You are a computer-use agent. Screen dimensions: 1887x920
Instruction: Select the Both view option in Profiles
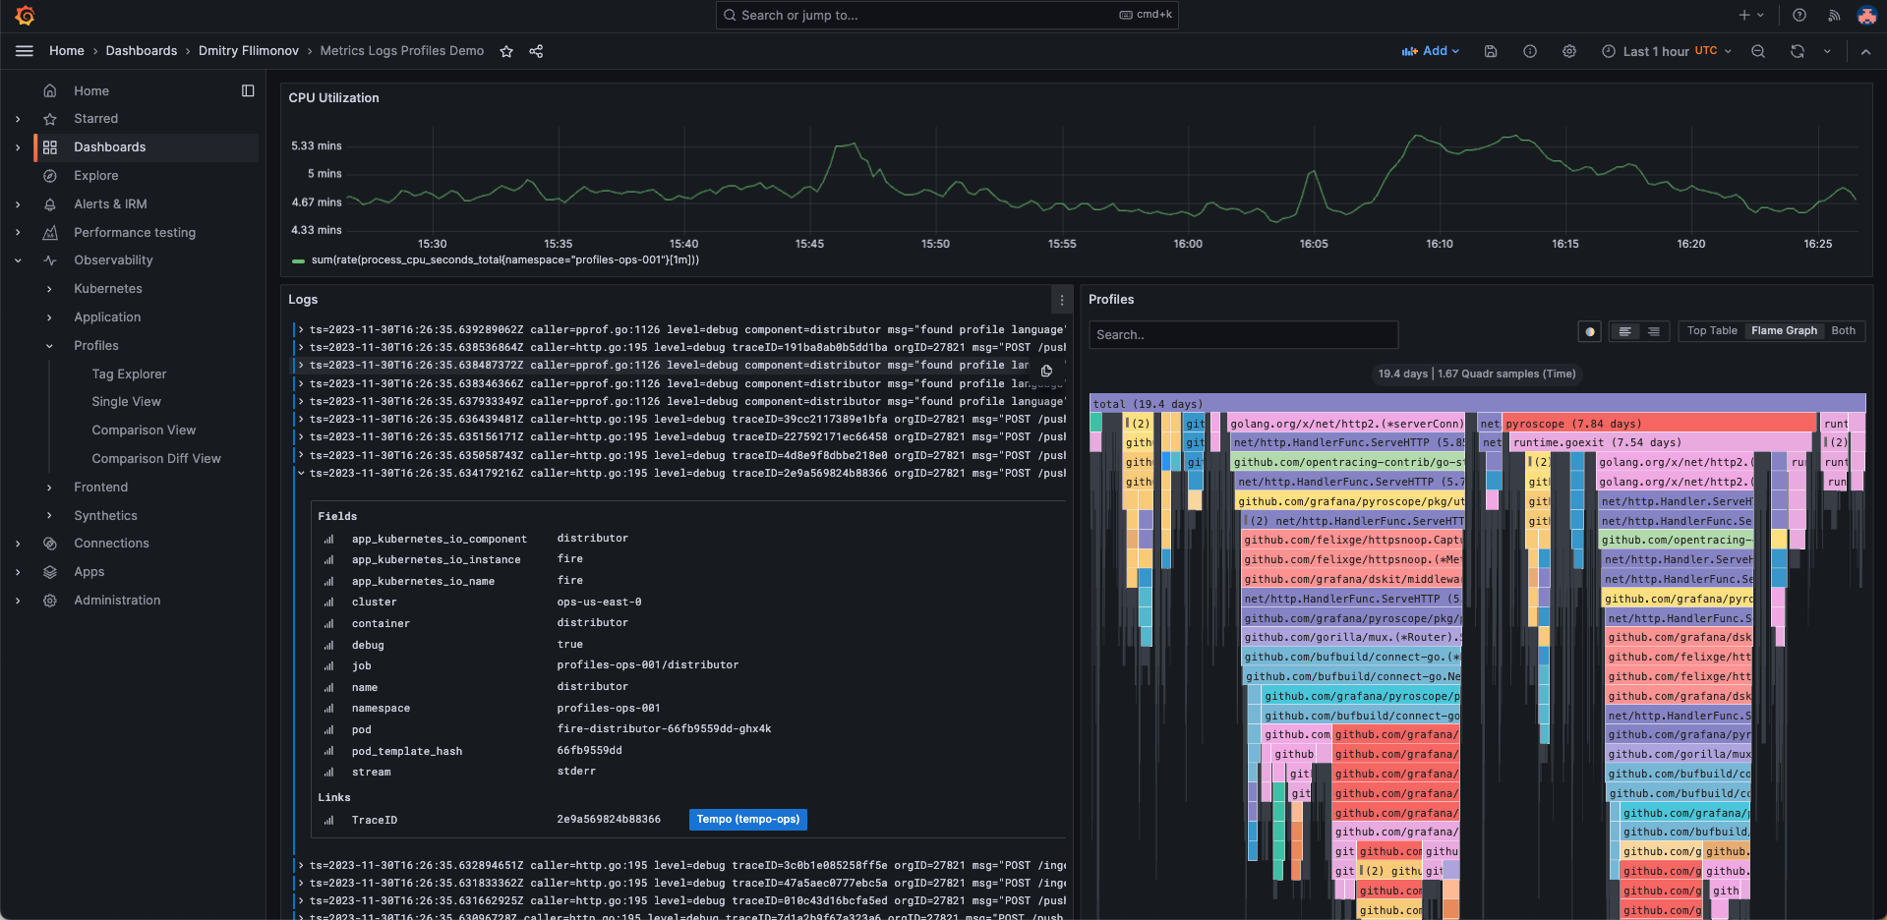point(1843,331)
